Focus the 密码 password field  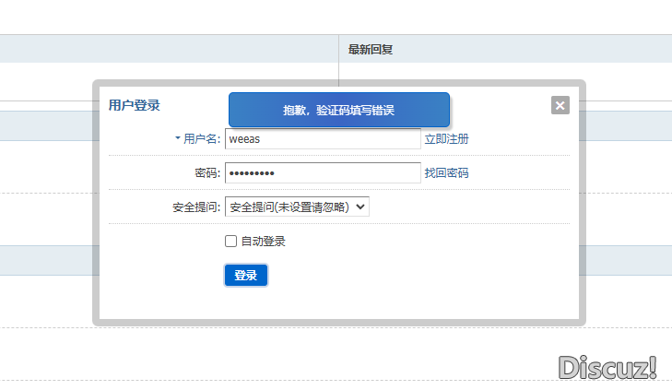coord(323,172)
